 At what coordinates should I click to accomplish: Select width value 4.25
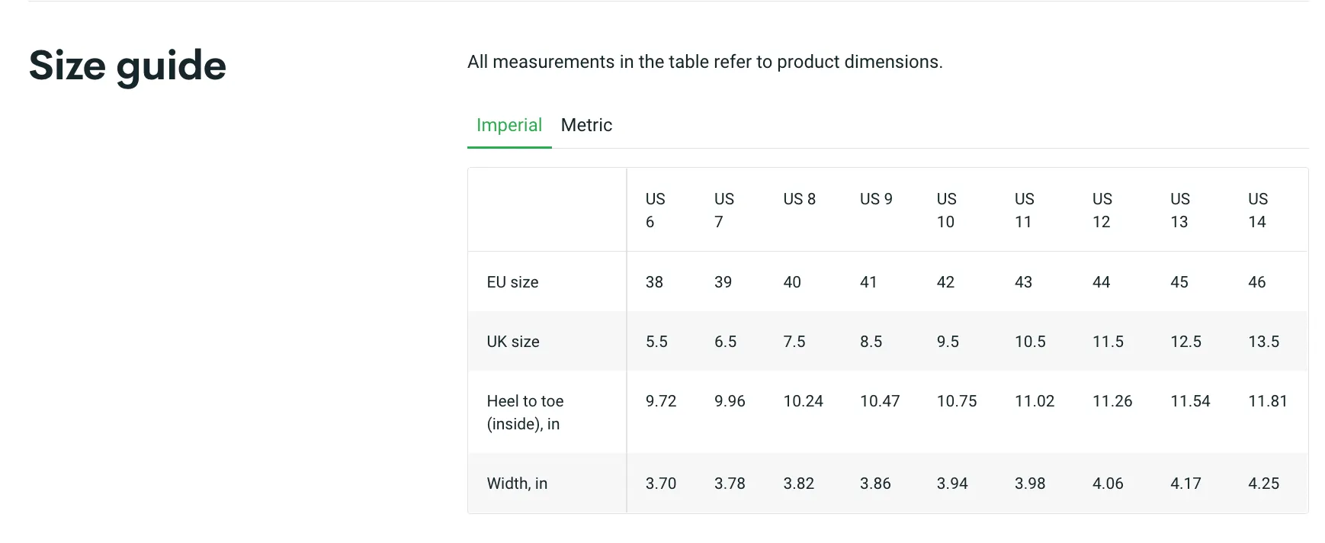click(x=1263, y=484)
